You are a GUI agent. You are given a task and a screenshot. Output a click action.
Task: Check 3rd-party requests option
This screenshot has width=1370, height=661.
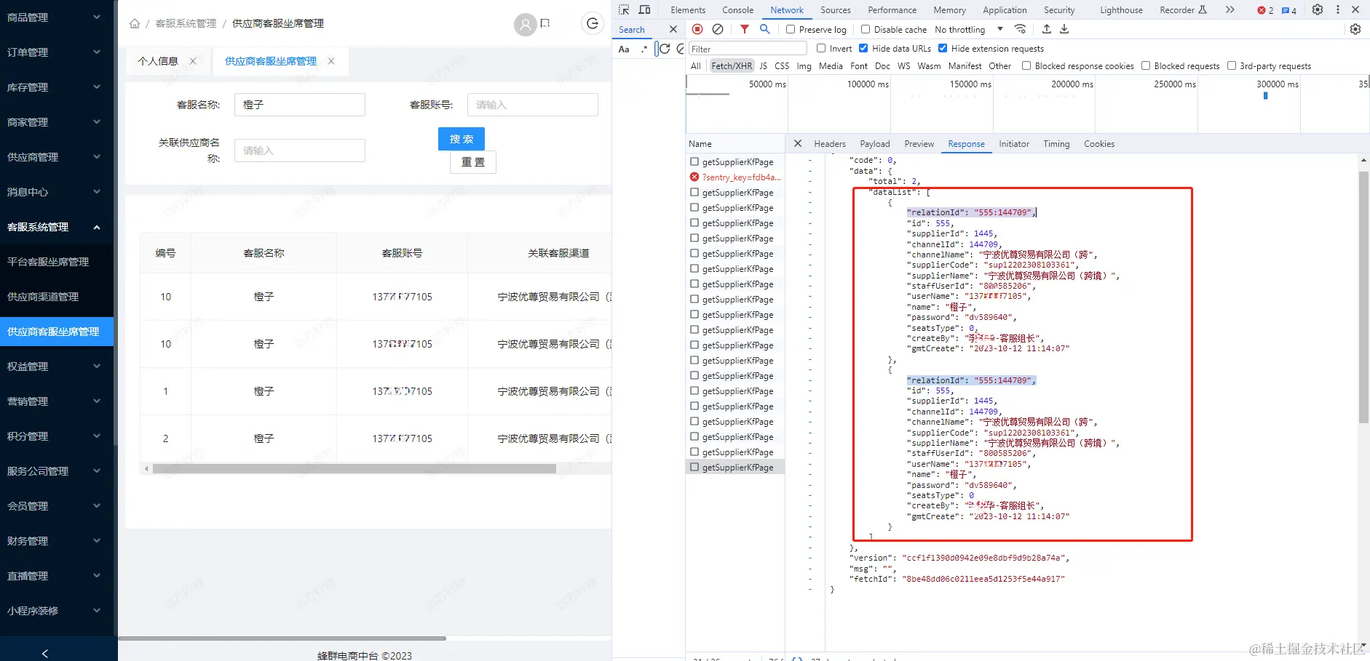tap(1232, 65)
